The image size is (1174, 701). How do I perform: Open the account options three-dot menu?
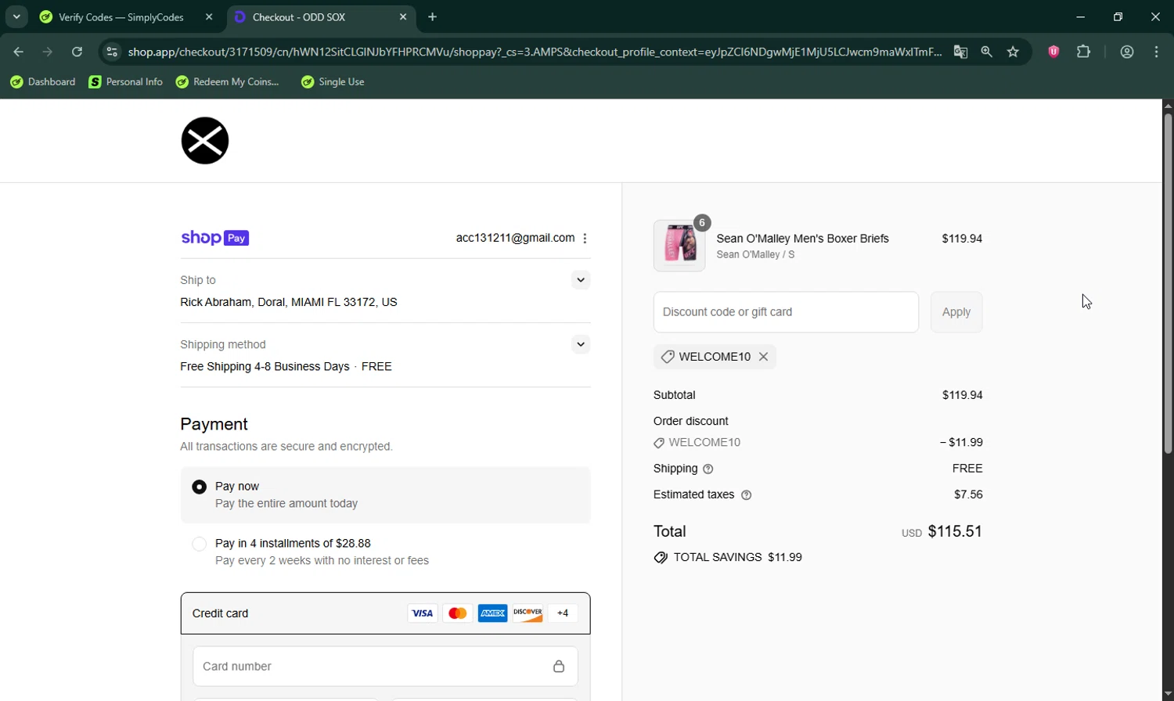[x=585, y=239]
